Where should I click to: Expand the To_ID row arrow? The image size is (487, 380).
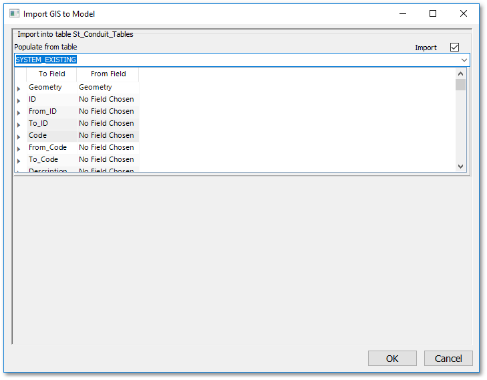pos(19,125)
